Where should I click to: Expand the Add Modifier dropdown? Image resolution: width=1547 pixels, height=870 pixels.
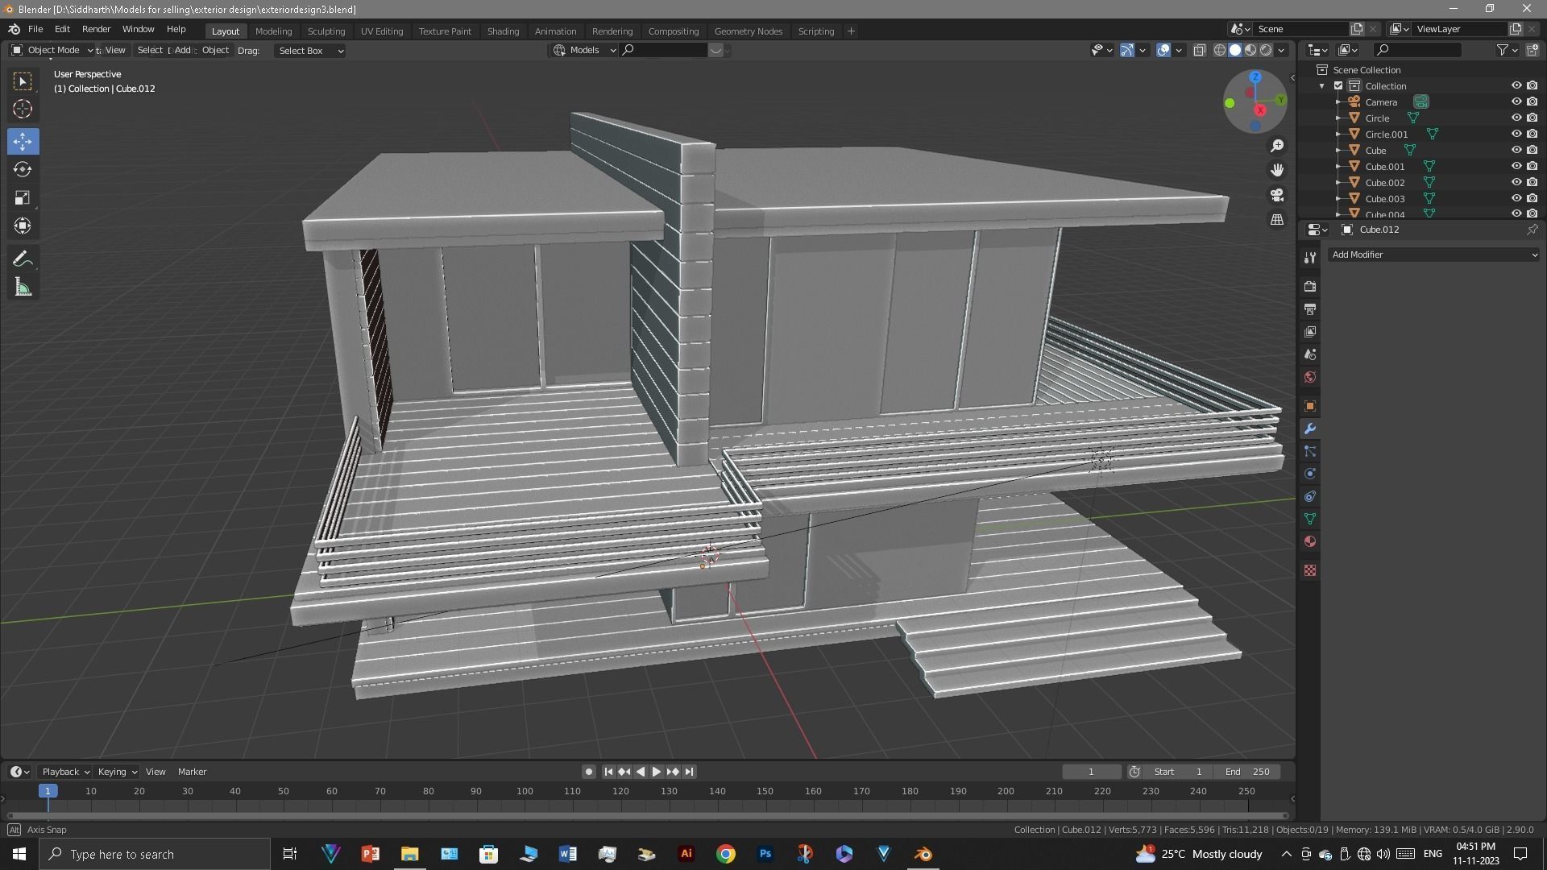click(1434, 255)
